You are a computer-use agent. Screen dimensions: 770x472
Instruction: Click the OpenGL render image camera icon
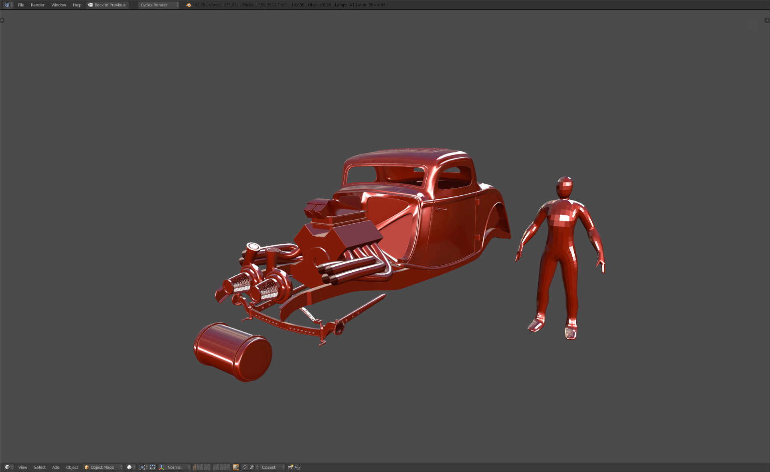click(x=291, y=467)
